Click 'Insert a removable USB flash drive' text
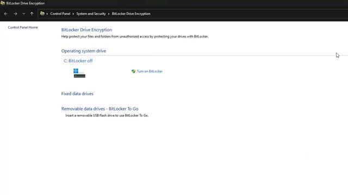Viewport: 348px width, 195px height. point(107,115)
